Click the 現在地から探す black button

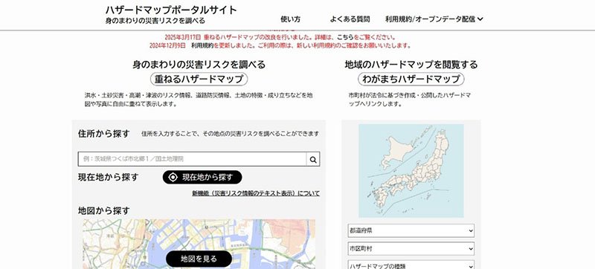click(202, 178)
